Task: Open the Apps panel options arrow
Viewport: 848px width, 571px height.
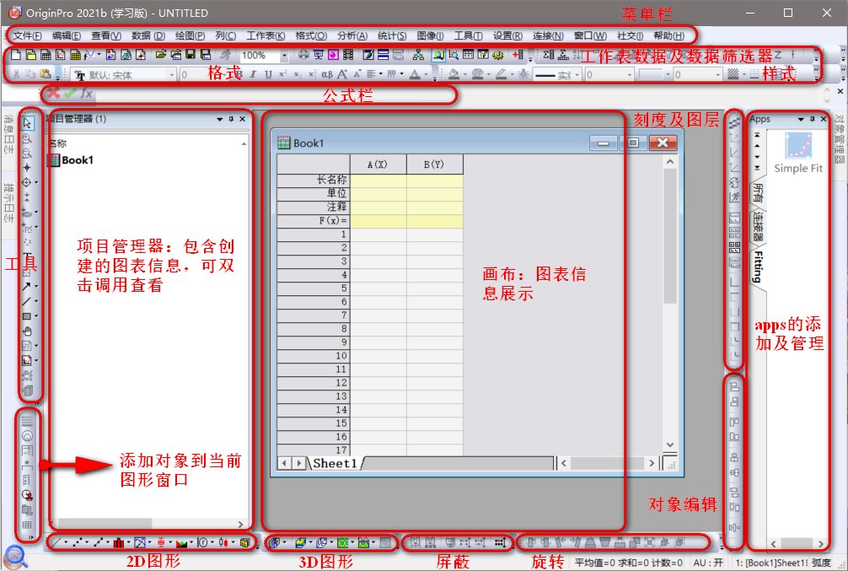Action: pyautogui.click(x=801, y=119)
